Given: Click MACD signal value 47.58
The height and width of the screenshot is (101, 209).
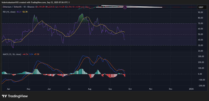Looking at the screenshot, I should coord(37,54).
